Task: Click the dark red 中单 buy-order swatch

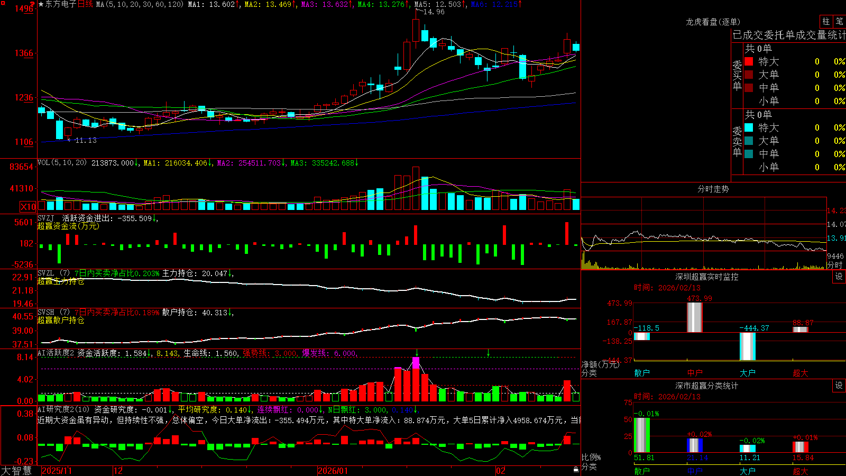Action: point(749,88)
